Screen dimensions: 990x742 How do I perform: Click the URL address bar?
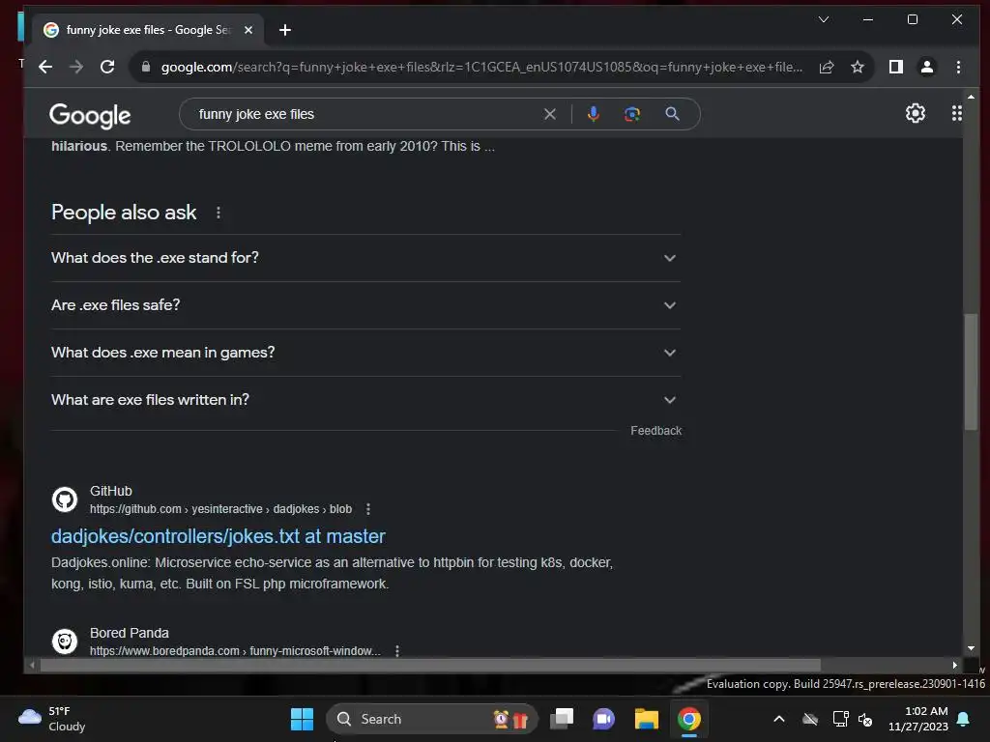coord(481,67)
